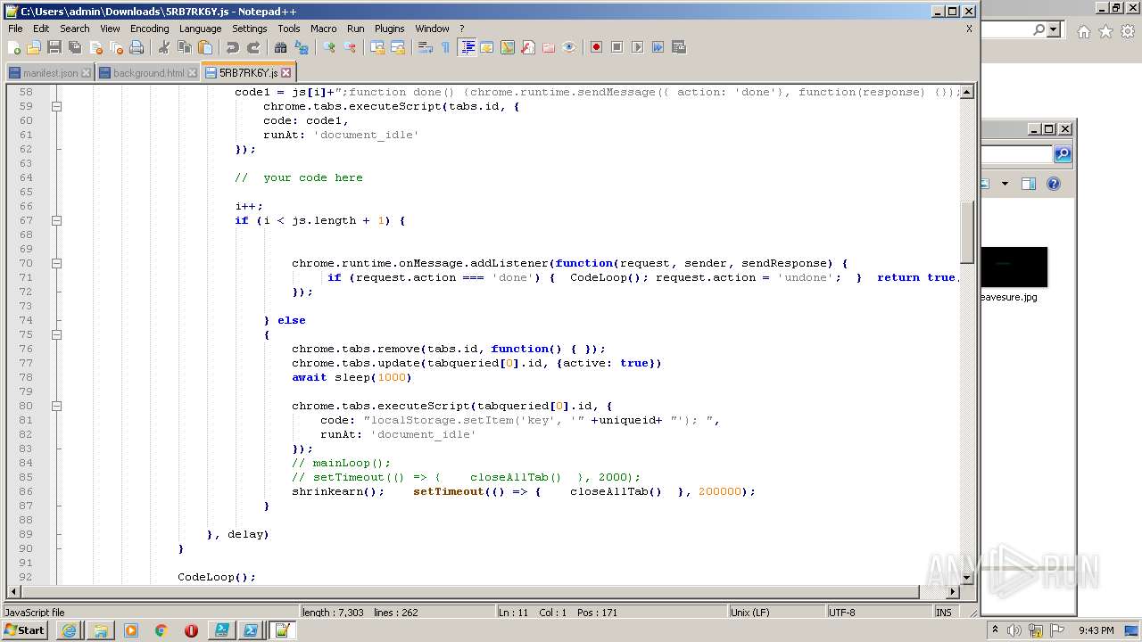The width and height of the screenshot is (1142, 642).
Task: Click the horizontal scrollbar thumb
Action: [469, 591]
